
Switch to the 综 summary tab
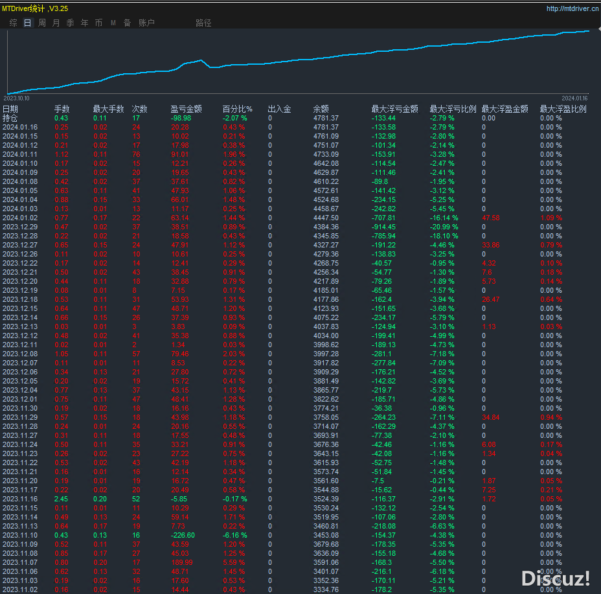point(14,23)
